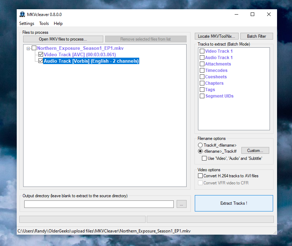Open the Tools menu
Viewport: 292px width, 246px height.
tap(44, 23)
